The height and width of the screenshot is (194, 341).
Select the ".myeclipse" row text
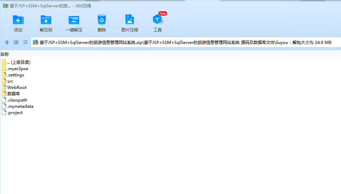tap(18, 69)
